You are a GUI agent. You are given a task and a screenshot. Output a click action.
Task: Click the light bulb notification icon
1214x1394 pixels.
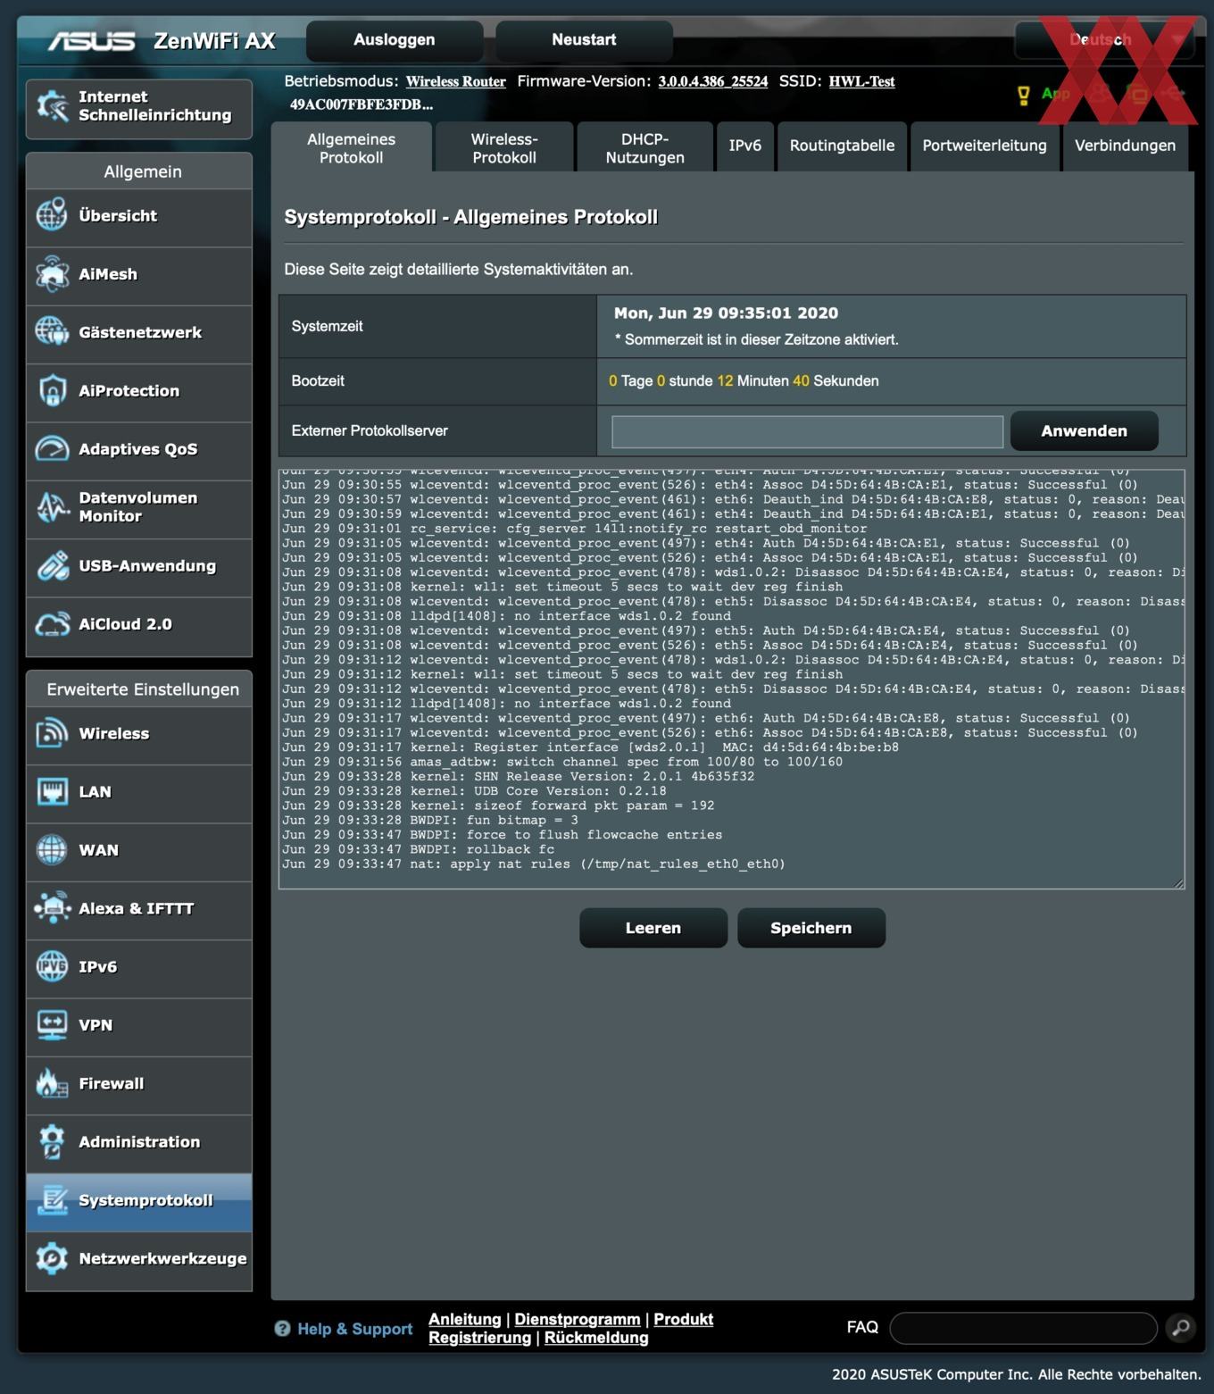1024,95
